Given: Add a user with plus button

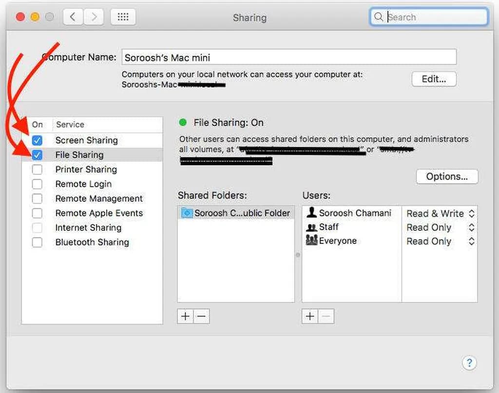Looking at the screenshot, I should (x=310, y=317).
